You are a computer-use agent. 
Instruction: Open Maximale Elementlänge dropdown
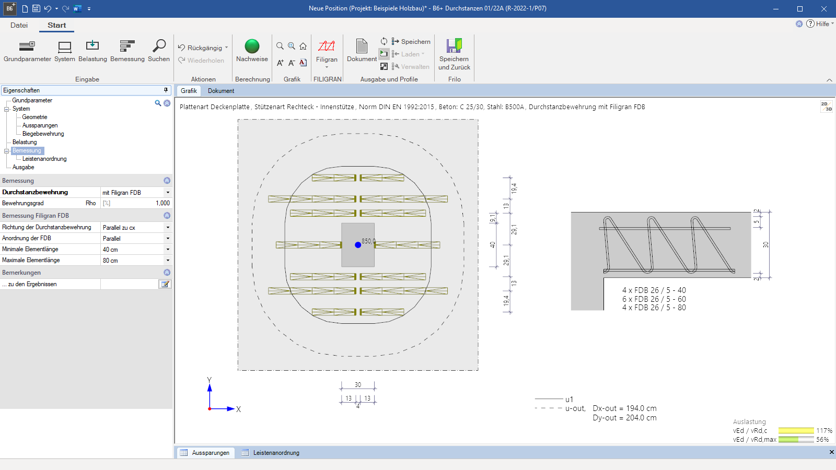[x=168, y=261]
